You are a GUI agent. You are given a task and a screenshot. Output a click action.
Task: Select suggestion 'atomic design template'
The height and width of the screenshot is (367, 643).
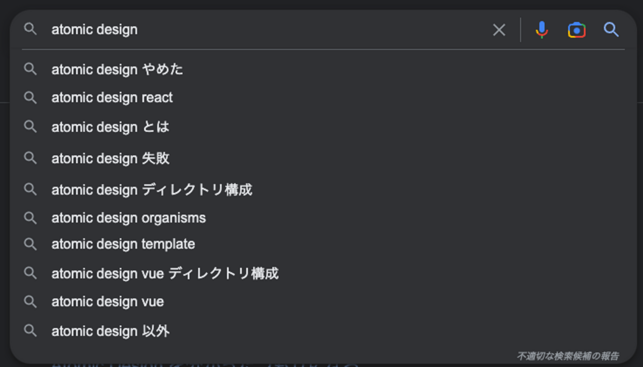tap(322, 244)
